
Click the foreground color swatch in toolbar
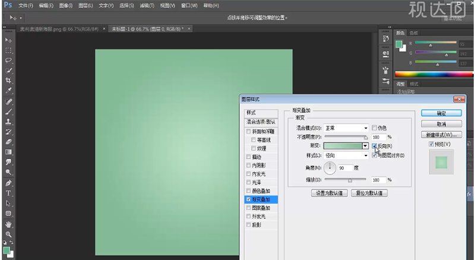click(x=6, y=251)
